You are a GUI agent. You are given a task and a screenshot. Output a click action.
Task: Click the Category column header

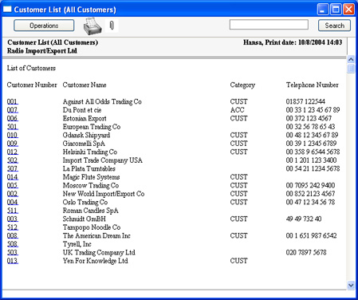pyautogui.click(x=242, y=85)
